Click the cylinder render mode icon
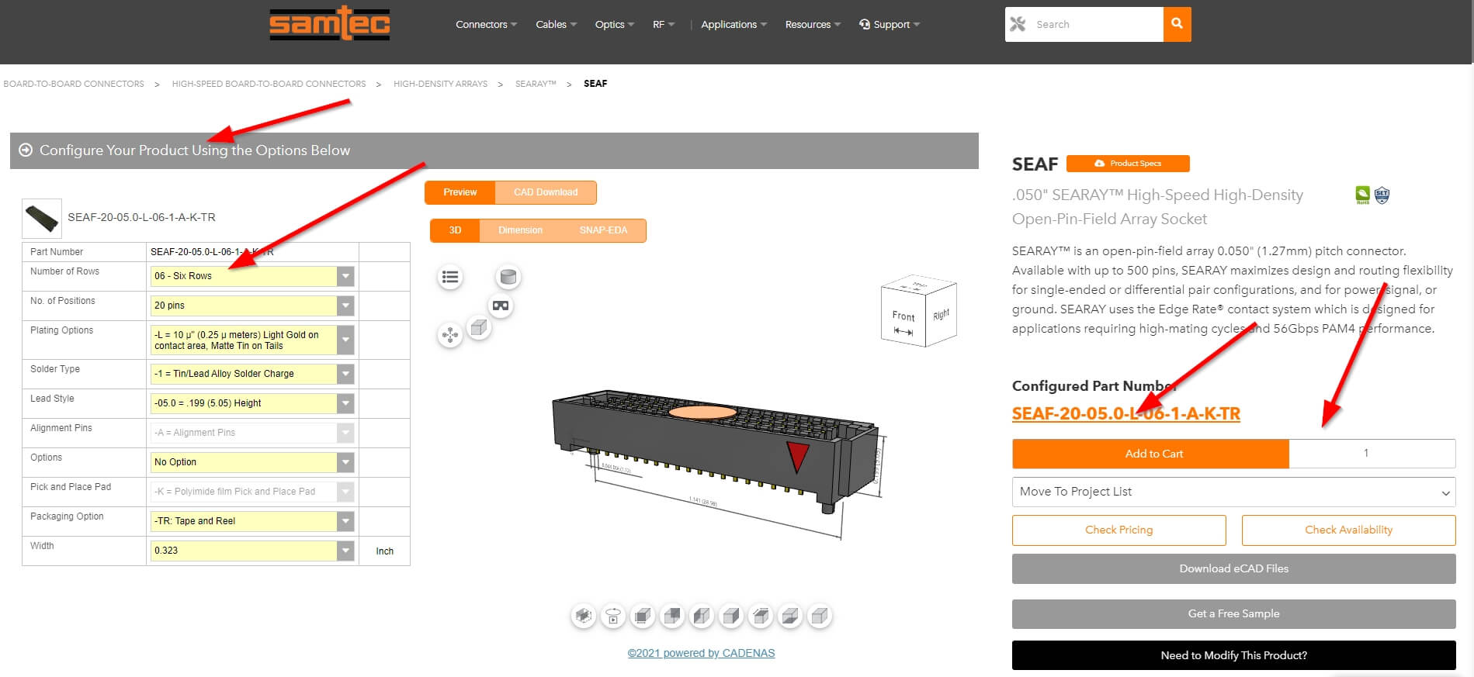This screenshot has height=677, width=1474. point(508,276)
